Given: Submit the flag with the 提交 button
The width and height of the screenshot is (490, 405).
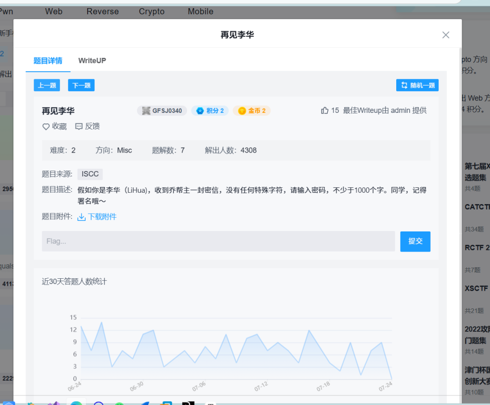Looking at the screenshot, I should [415, 241].
